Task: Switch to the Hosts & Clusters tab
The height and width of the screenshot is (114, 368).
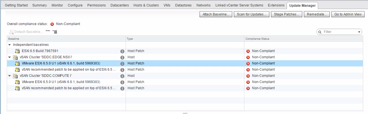Action: 146,5
